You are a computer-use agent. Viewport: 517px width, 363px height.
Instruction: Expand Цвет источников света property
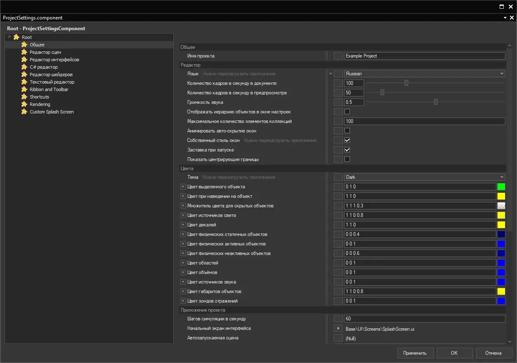(183, 215)
